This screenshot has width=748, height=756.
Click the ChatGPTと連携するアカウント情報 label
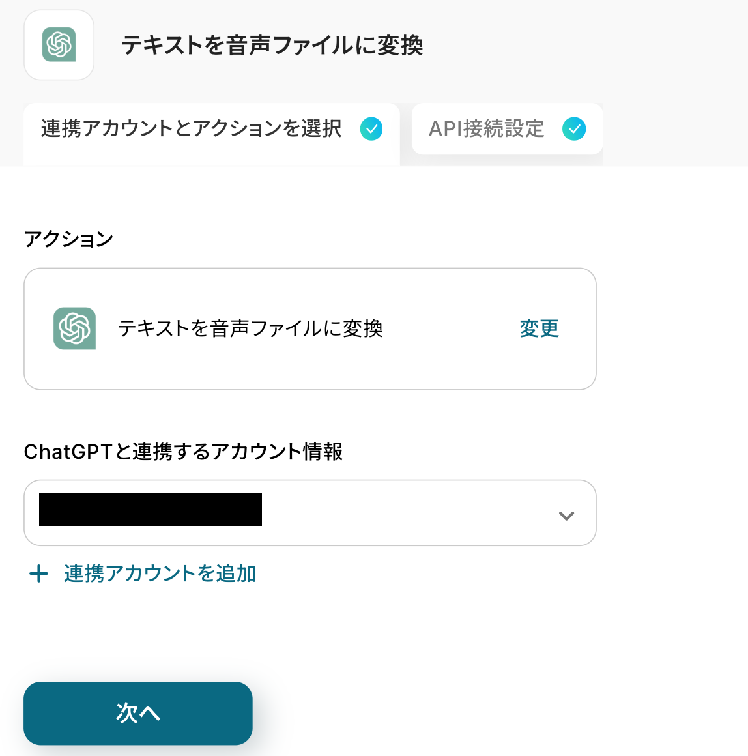[x=183, y=452]
